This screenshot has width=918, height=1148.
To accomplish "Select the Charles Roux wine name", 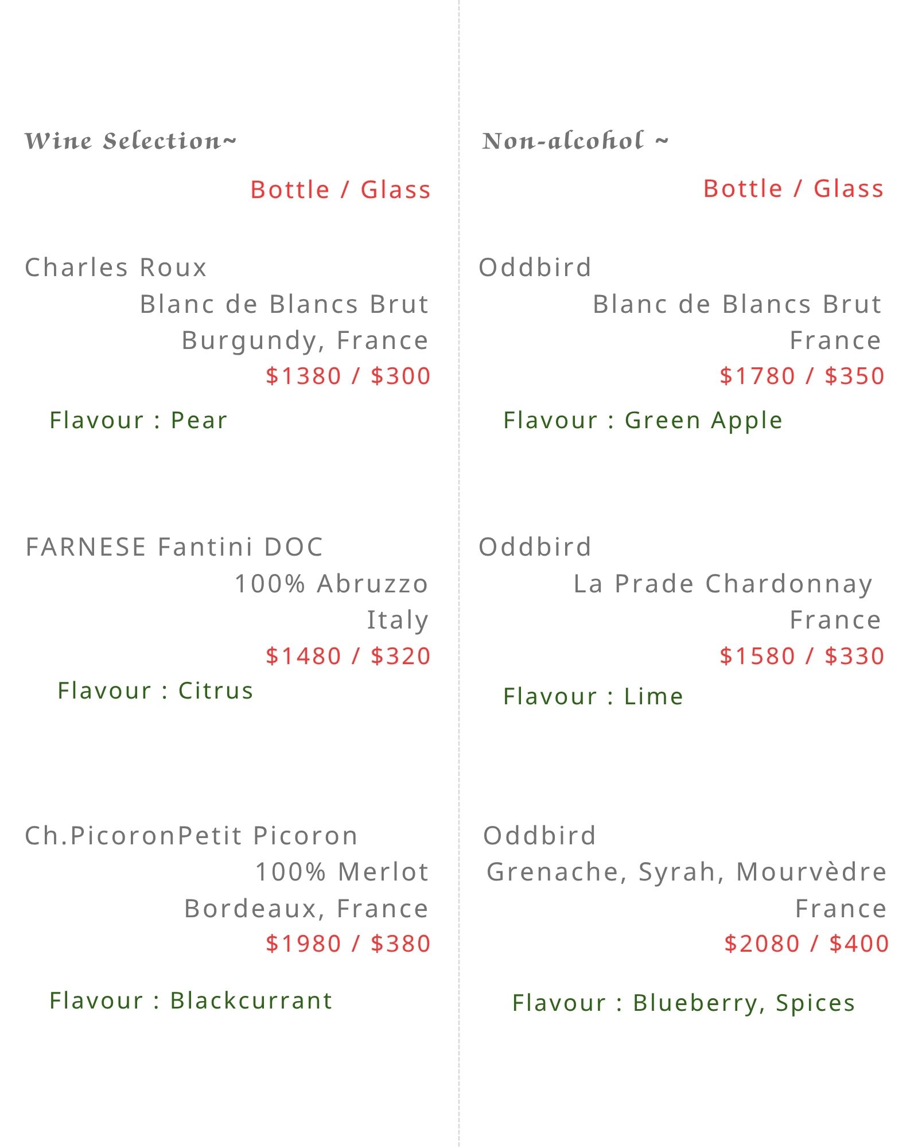I will [x=116, y=267].
